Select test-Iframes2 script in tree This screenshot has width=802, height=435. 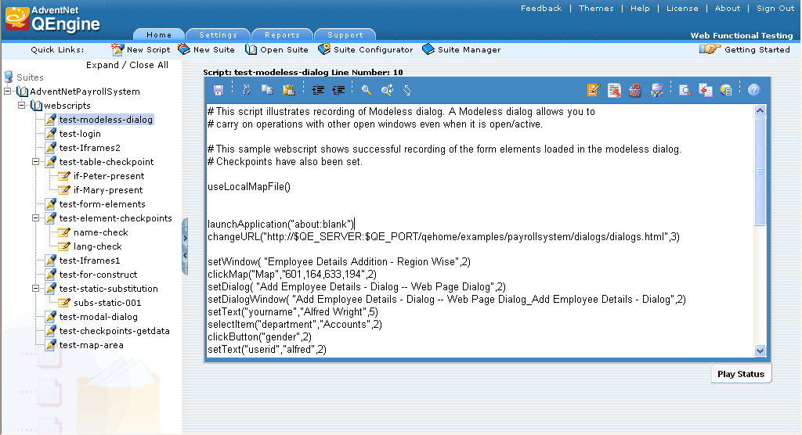[x=89, y=148]
